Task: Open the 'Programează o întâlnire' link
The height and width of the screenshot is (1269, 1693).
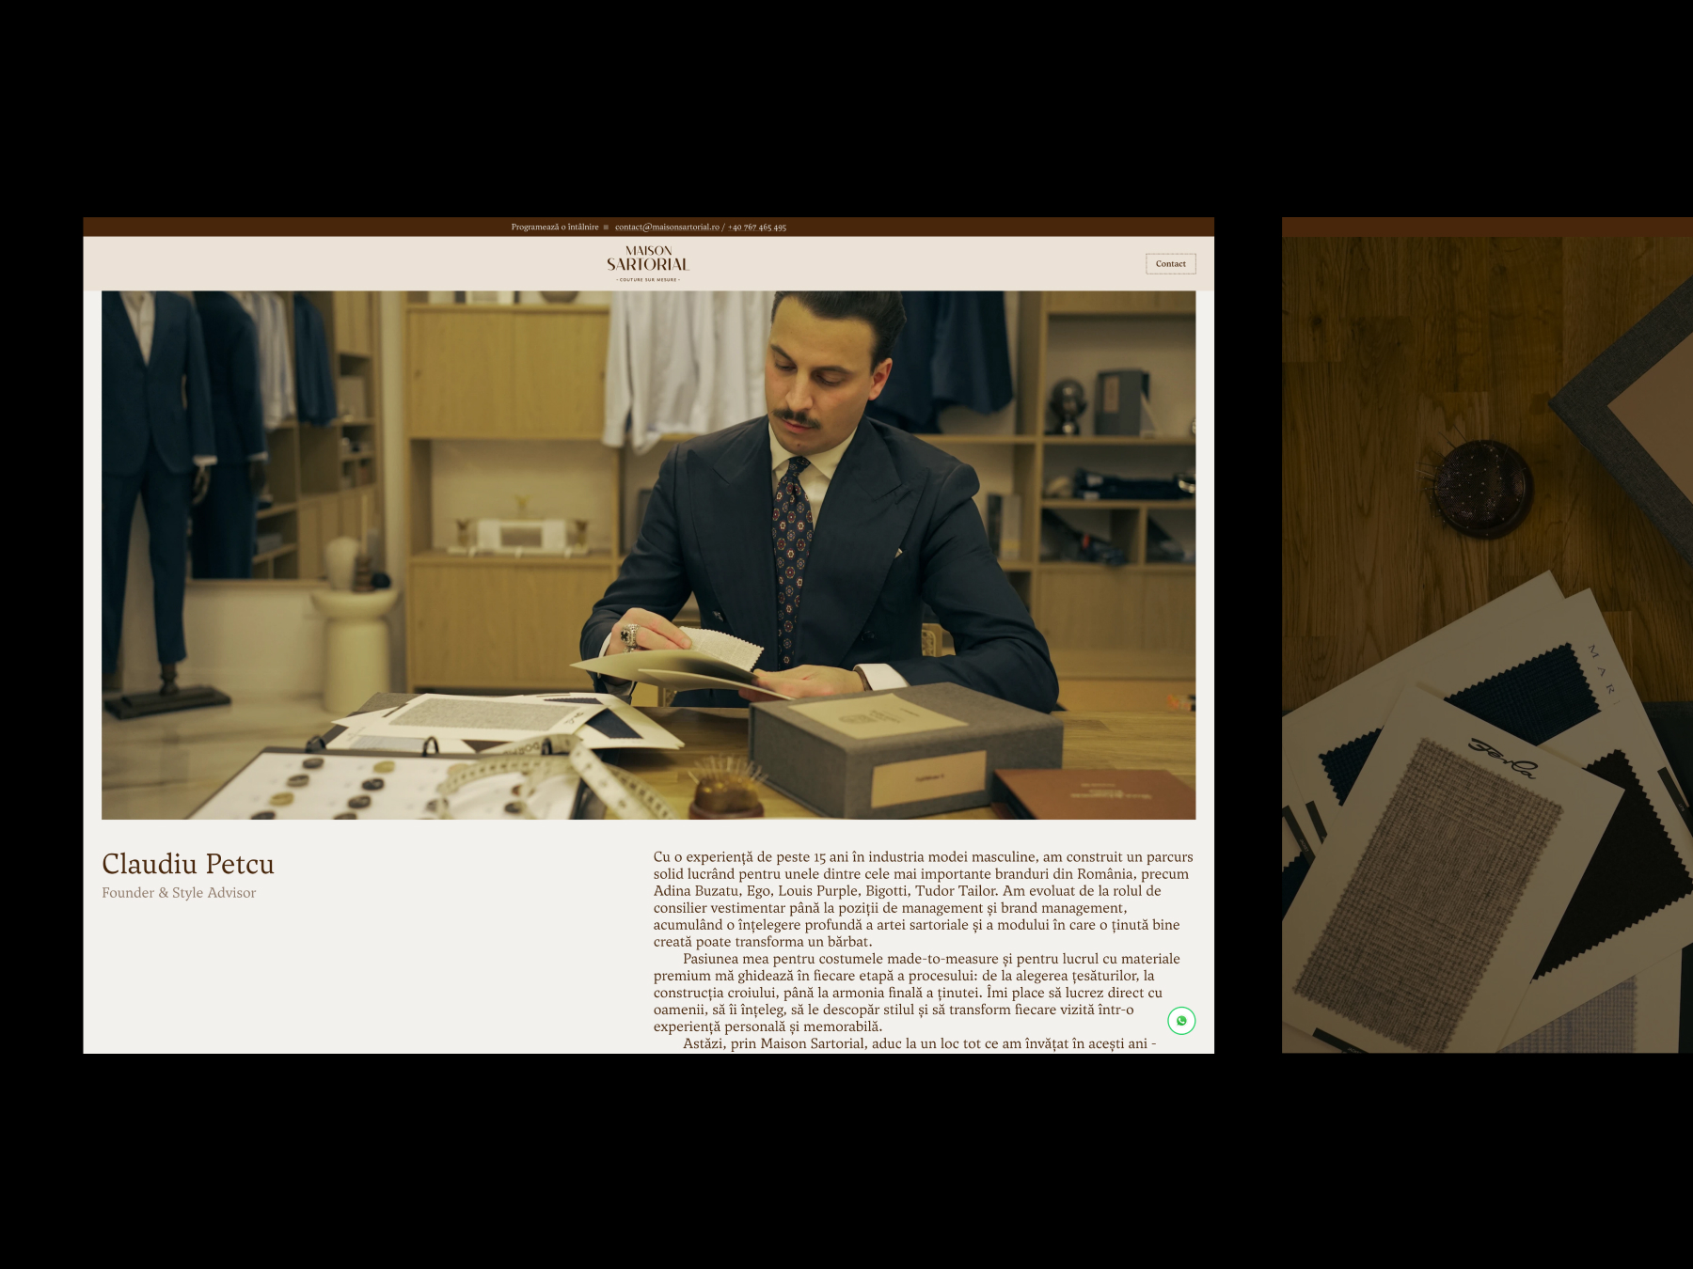Action: (x=554, y=227)
